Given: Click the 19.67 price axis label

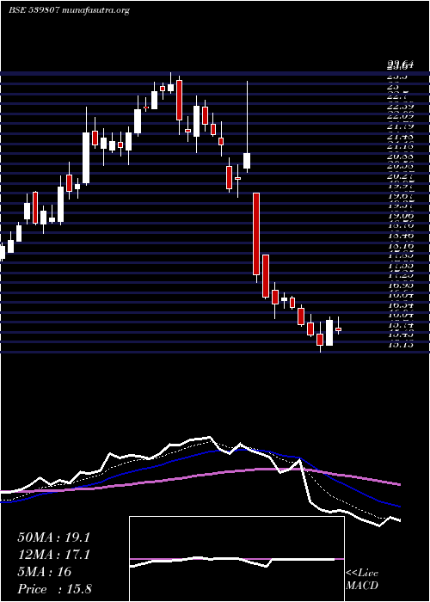Looking at the screenshot, I should click(401, 196).
